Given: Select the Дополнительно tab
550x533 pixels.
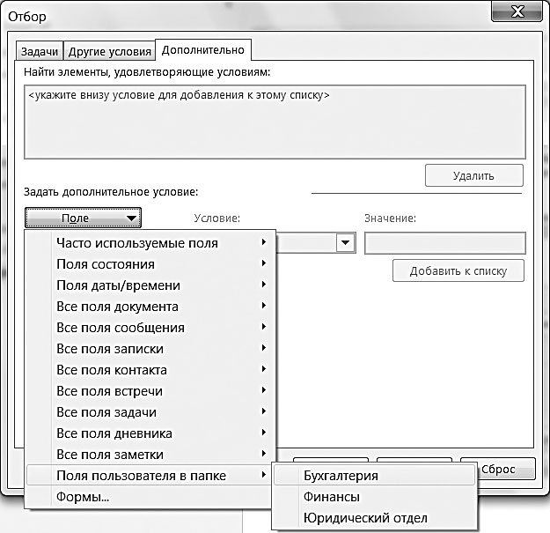Looking at the screenshot, I should pos(203,50).
